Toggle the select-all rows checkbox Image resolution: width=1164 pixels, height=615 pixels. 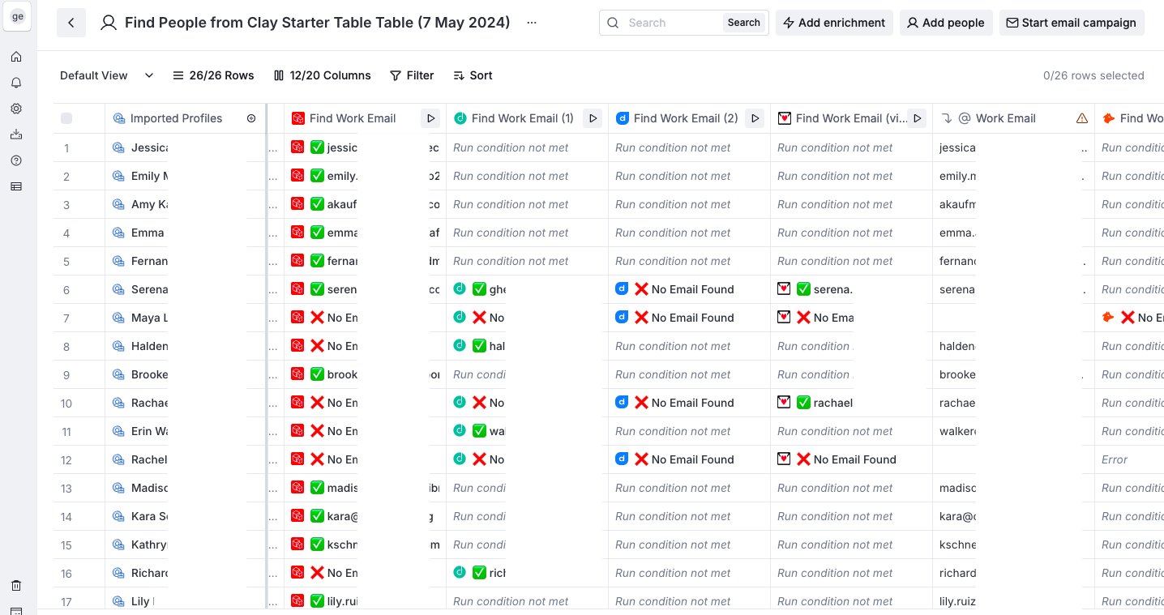point(66,118)
